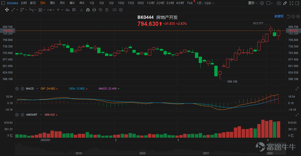Select the polygon shape drawing tool

point(22,10)
